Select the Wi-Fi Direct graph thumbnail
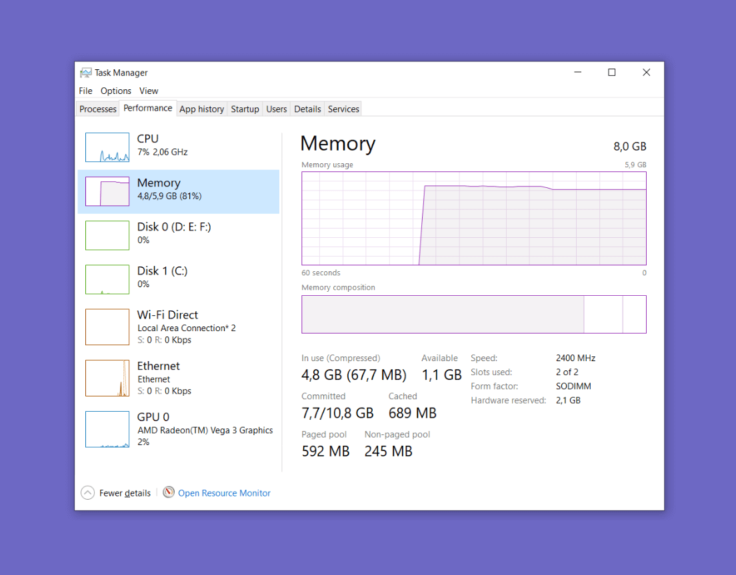 click(x=107, y=327)
